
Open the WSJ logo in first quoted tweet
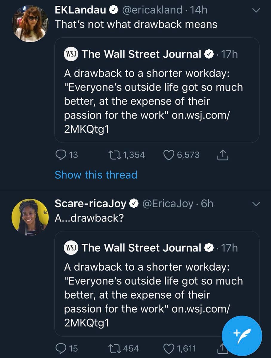pyautogui.click(x=71, y=54)
